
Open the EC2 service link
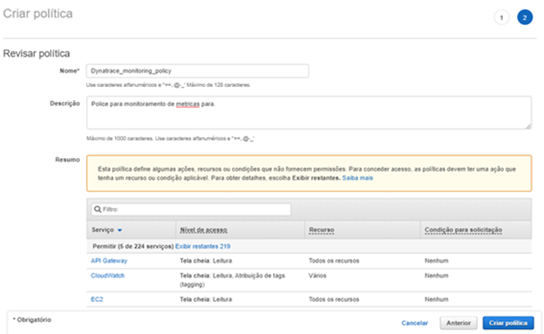pyautogui.click(x=97, y=299)
